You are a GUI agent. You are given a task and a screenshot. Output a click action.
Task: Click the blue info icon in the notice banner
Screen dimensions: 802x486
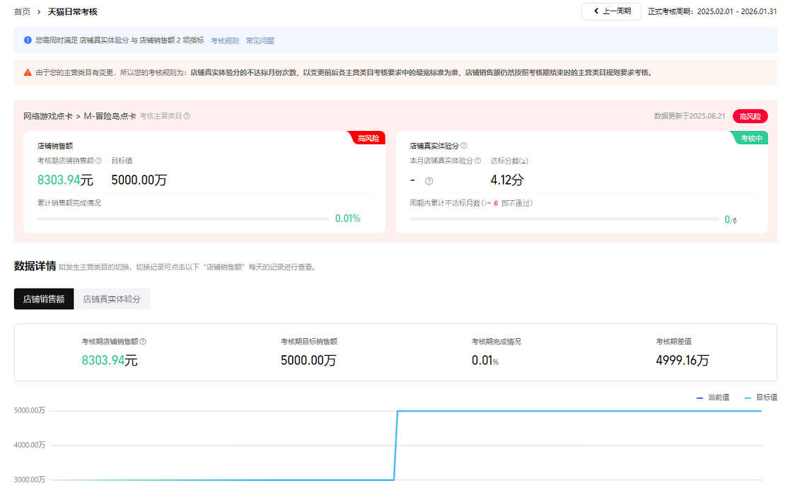[x=28, y=40]
